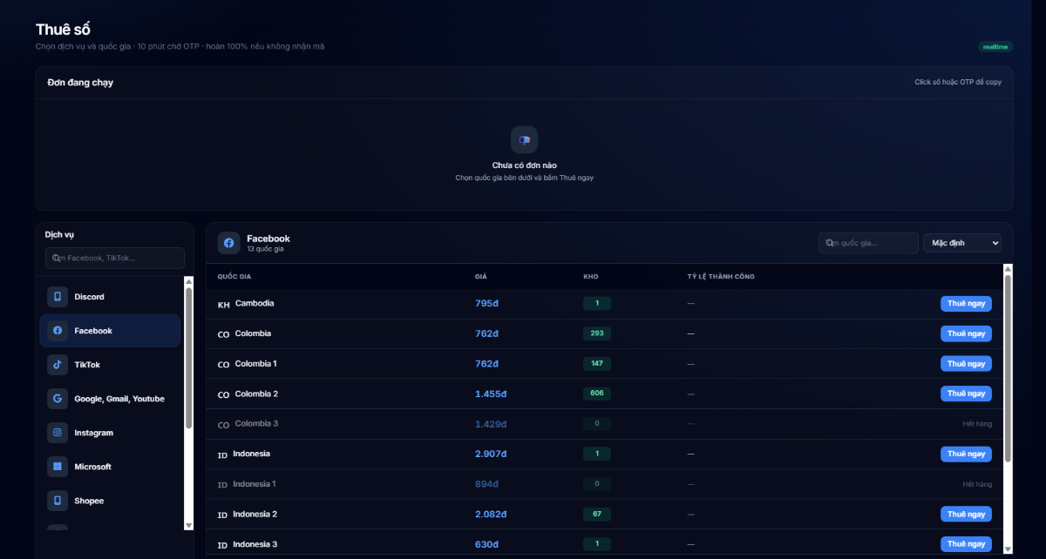This screenshot has height=559, width=1046.
Task: Focus the country search field
Action: 868,243
